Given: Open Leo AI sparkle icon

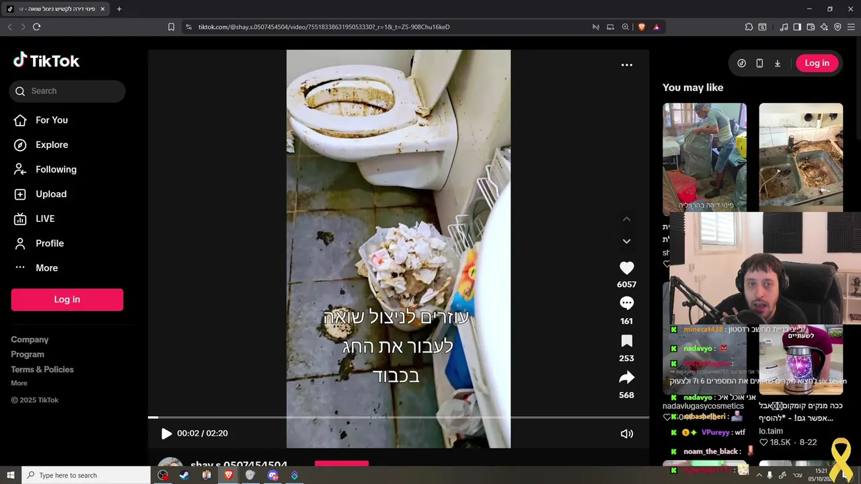Looking at the screenshot, I should pos(824,27).
